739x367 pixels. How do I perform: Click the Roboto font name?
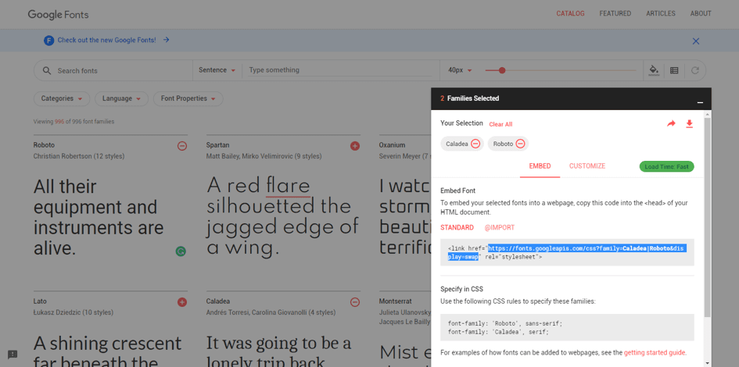coord(44,145)
